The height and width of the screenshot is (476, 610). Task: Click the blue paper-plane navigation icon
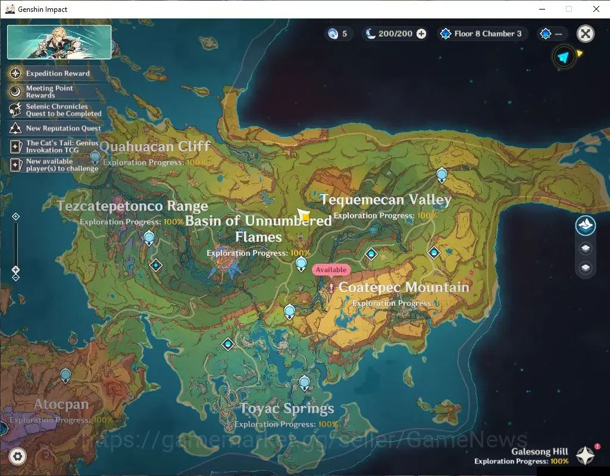(564, 57)
